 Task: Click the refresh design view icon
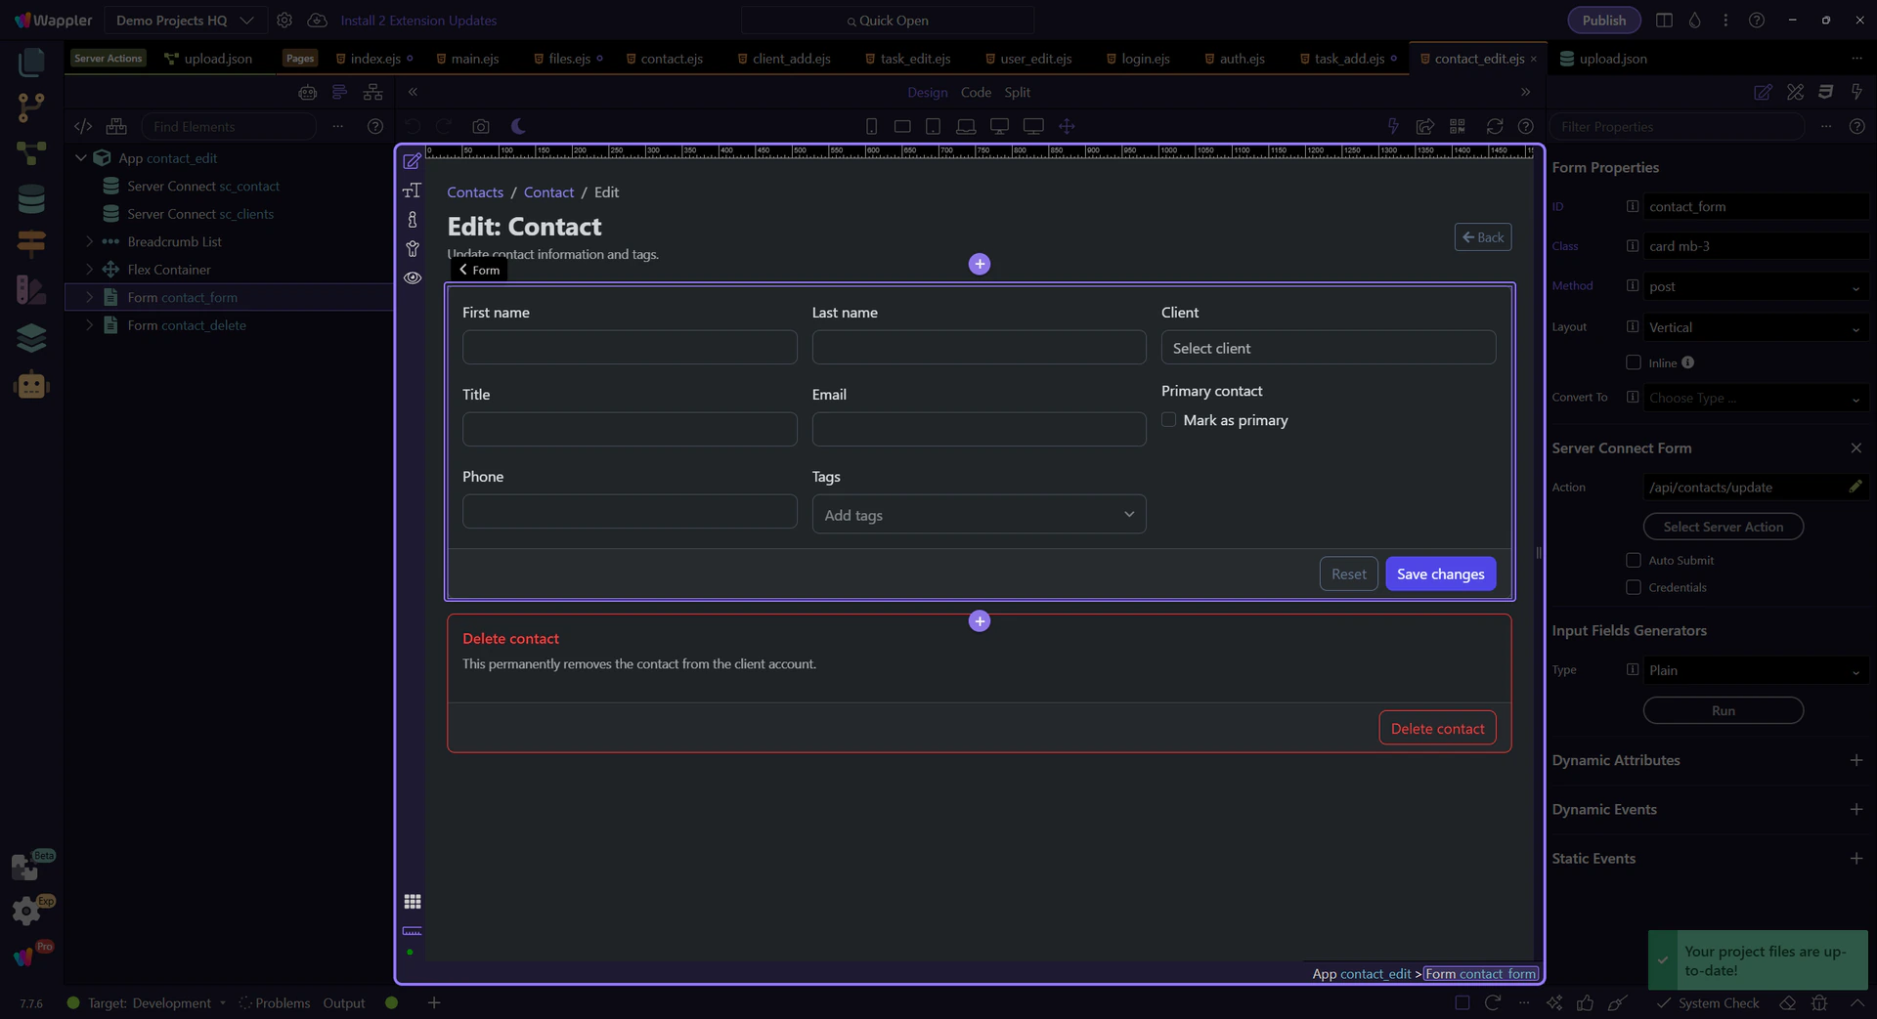pyautogui.click(x=1494, y=126)
